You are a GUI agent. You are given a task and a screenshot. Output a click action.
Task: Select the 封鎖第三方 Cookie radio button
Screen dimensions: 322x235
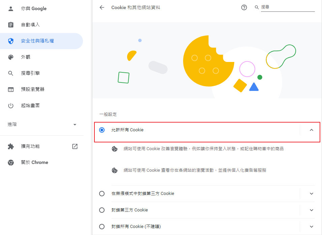pyautogui.click(x=102, y=210)
